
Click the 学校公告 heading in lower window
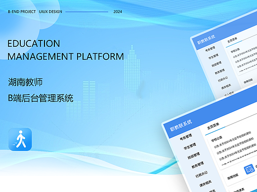click(217, 139)
